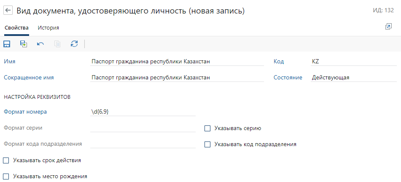Focus the Код field containing KZ
This screenshot has width=401, height=182.
(353, 62)
